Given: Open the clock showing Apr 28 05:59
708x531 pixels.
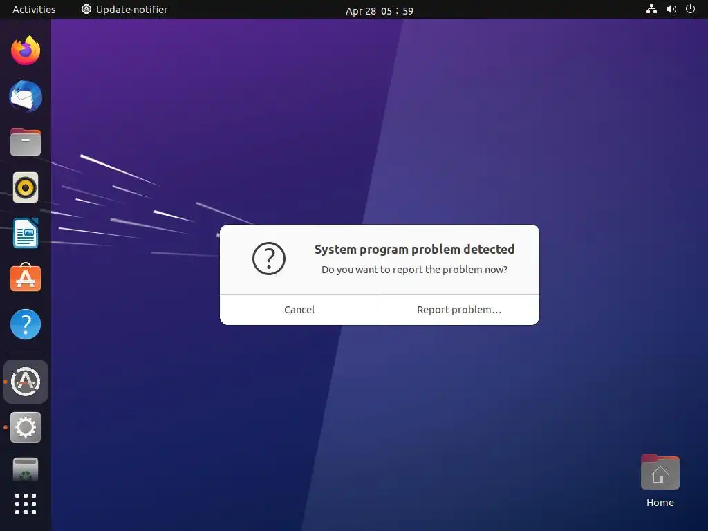Looking at the screenshot, I should click(380, 11).
